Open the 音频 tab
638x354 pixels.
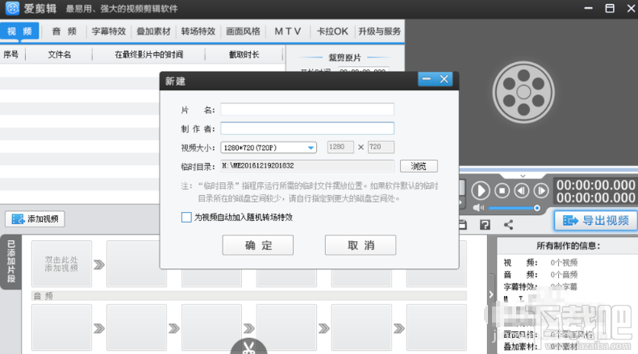(65, 31)
